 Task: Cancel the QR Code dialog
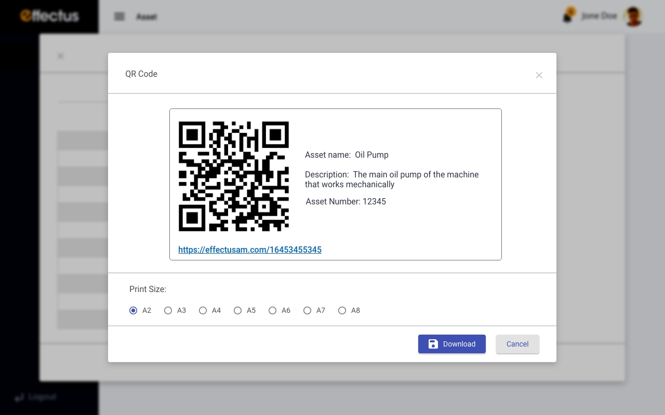click(x=517, y=344)
